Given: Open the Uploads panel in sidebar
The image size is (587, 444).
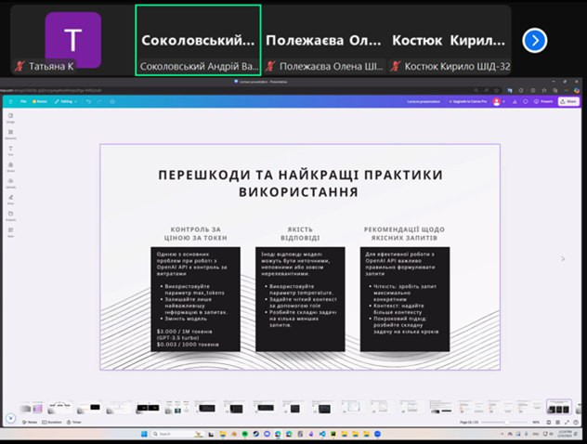Looking at the screenshot, I should tap(10, 183).
